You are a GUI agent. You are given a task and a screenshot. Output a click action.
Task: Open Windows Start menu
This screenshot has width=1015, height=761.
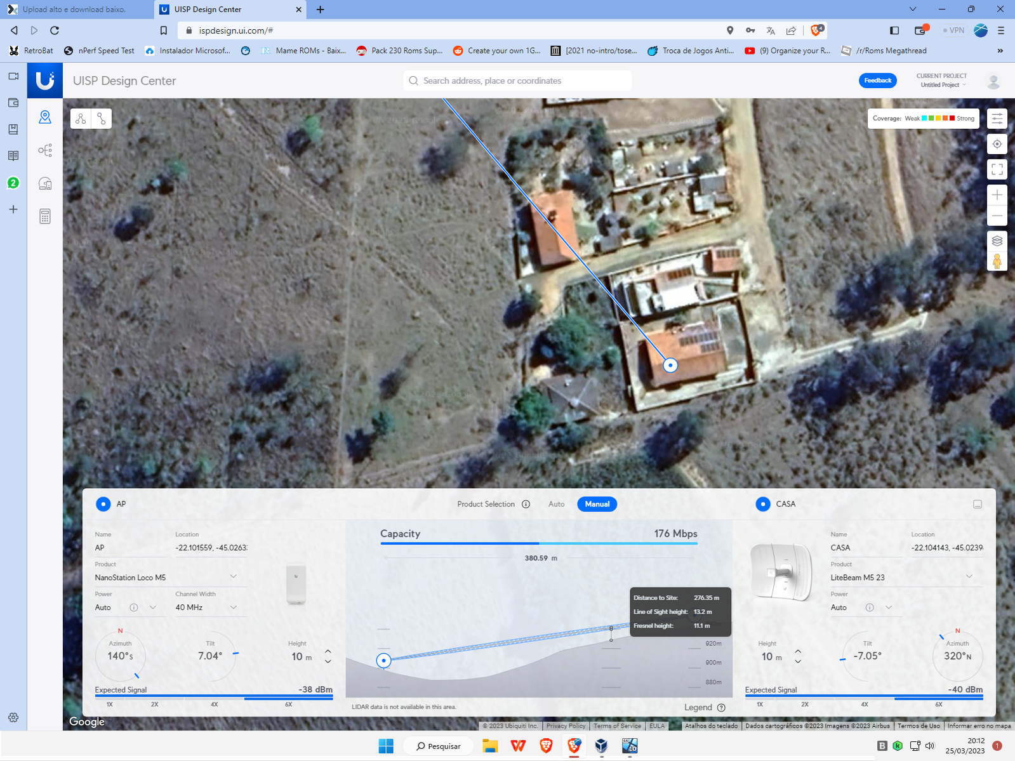pos(386,746)
